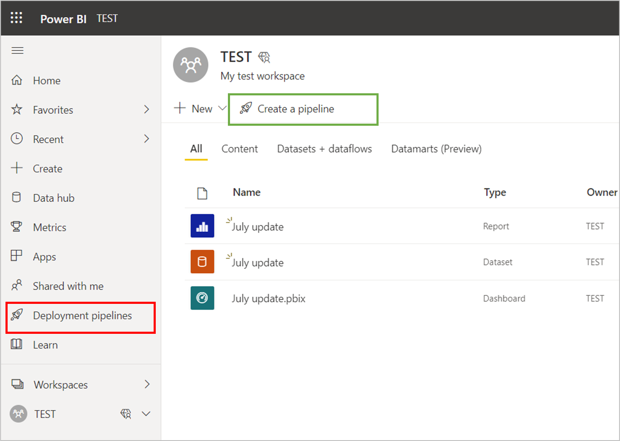The height and width of the screenshot is (441, 620).
Task: Click the Name column header to sort
Action: coord(246,192)
